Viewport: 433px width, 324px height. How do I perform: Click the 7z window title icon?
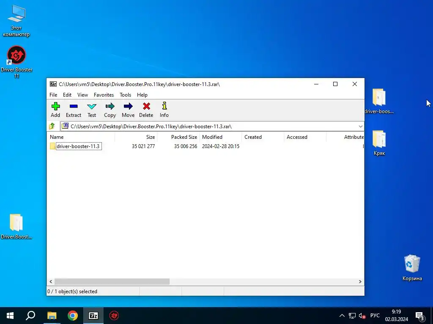(53, 84)
